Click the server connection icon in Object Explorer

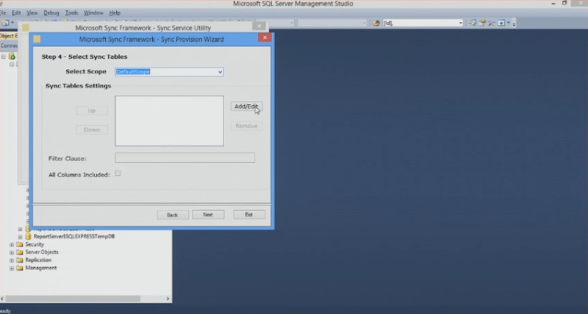[x=12, y=56]
